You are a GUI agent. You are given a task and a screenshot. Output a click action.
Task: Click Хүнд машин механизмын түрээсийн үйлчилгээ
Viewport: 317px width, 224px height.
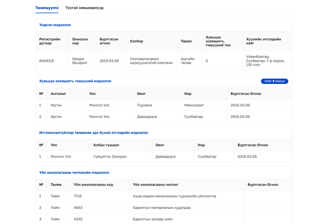pyautogui.click(x=174, y=196)
